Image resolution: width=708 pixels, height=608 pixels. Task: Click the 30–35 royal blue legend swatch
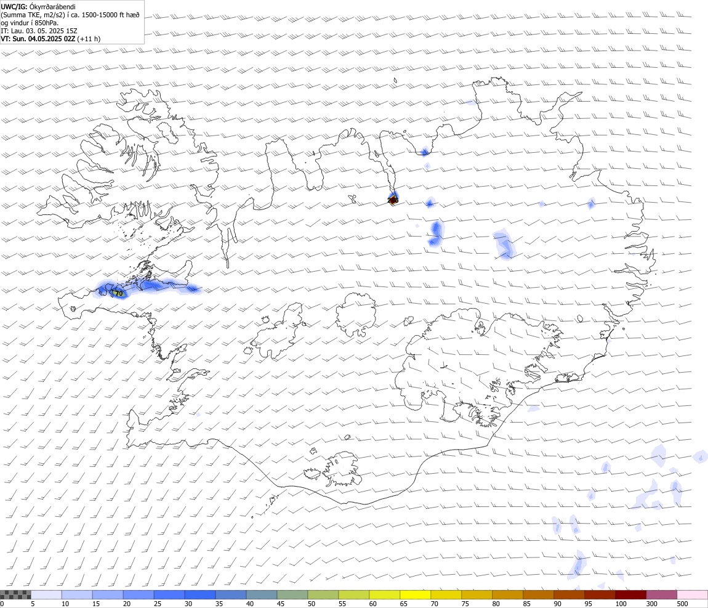pyautogui.click(x=200, y=594)
